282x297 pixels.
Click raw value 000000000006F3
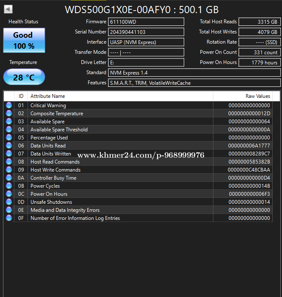[x=249, y=194]
